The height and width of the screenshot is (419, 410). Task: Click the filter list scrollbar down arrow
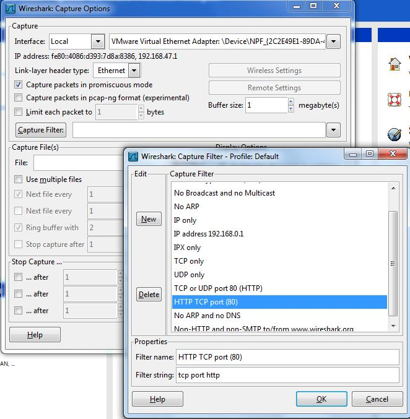pos(393,326)
